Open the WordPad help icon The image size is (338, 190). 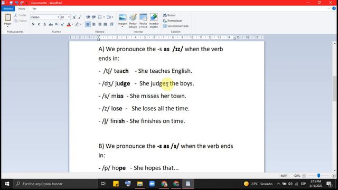[334, 8]
